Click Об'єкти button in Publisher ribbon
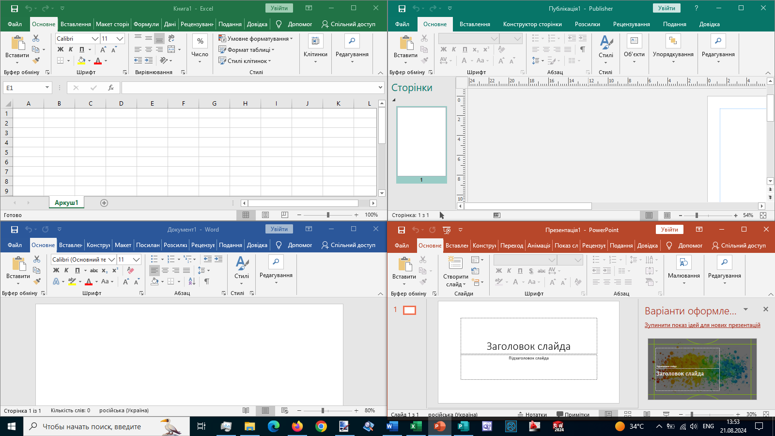 [x=634, y=48]
